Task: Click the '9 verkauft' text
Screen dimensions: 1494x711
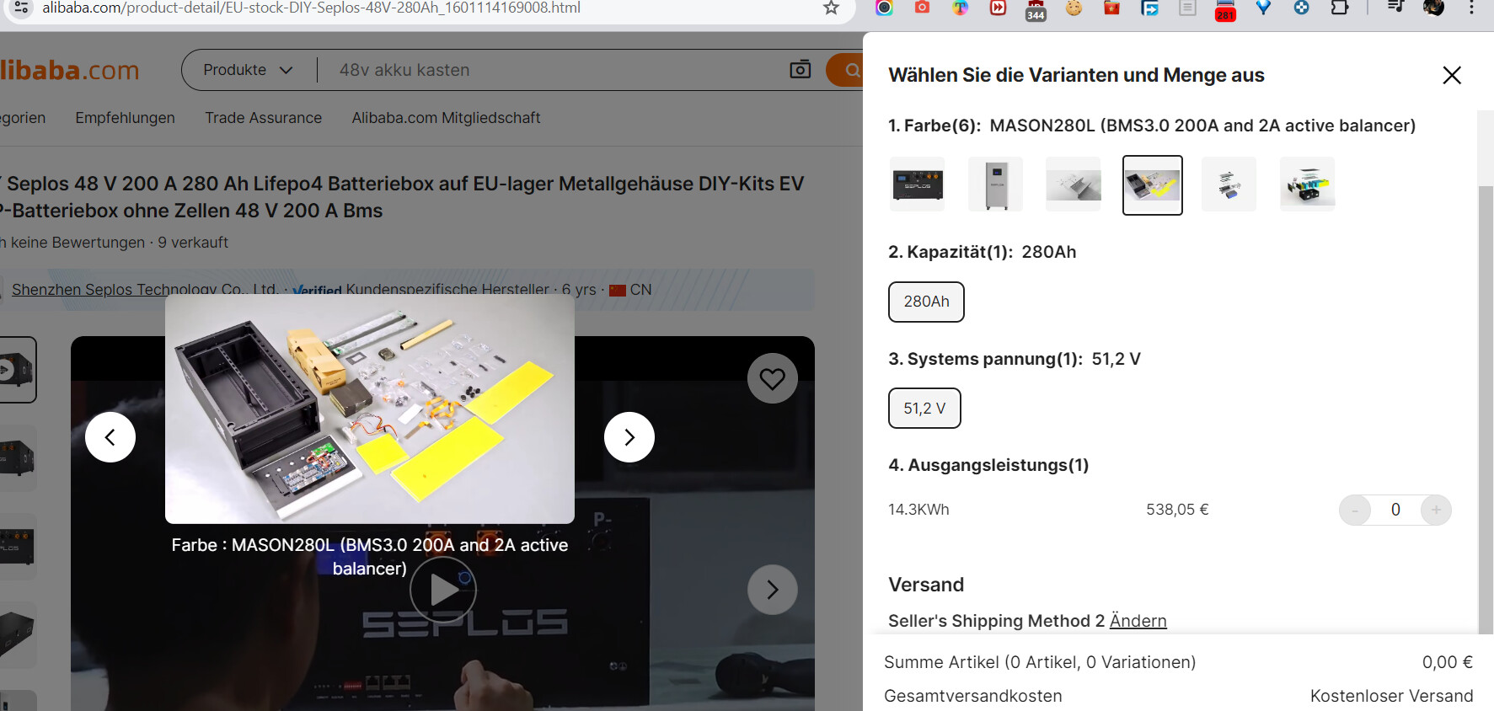Action: tap(193, 243)
